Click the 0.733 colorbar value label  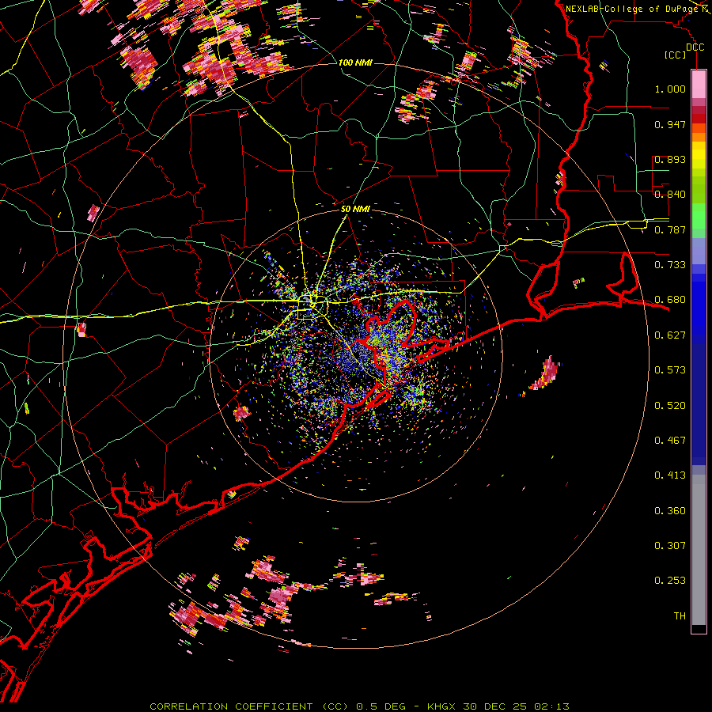coord(670,265)
